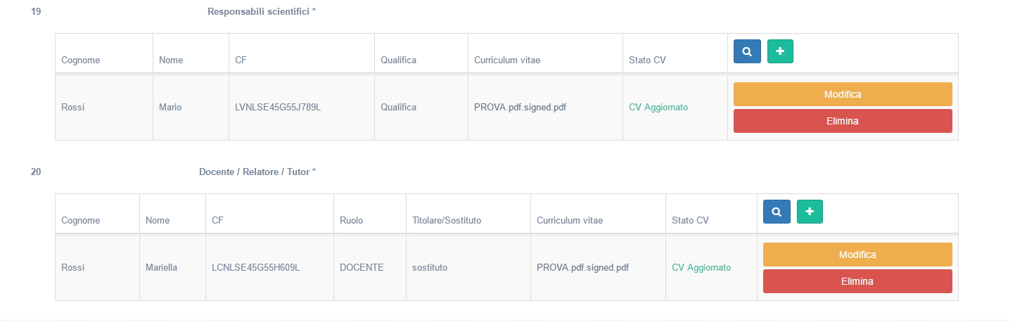Click CV Aggiornato status for Mariella

pyautogui.click(x=701, y=268)
